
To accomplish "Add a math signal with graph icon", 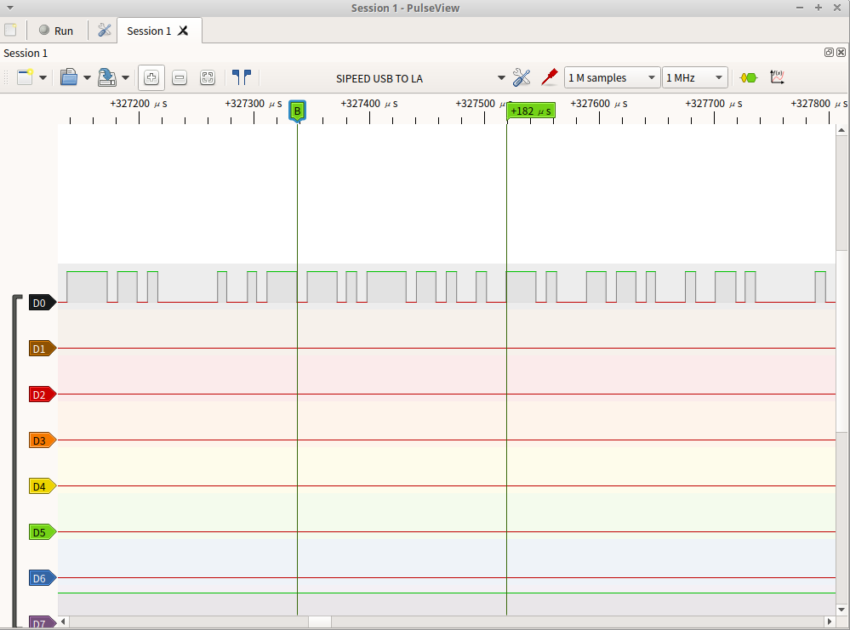I will [778, 77].
